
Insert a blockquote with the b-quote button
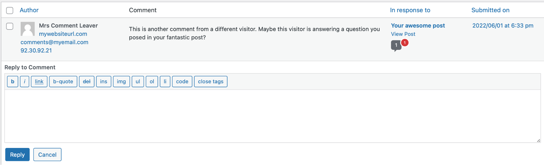pos(63,81)
